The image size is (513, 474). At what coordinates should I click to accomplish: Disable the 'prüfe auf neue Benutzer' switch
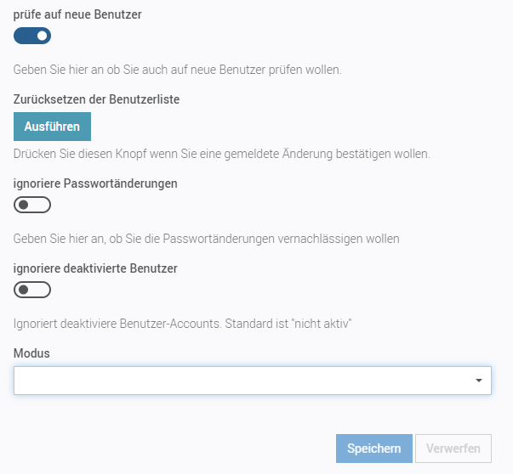tap(32, 36)
